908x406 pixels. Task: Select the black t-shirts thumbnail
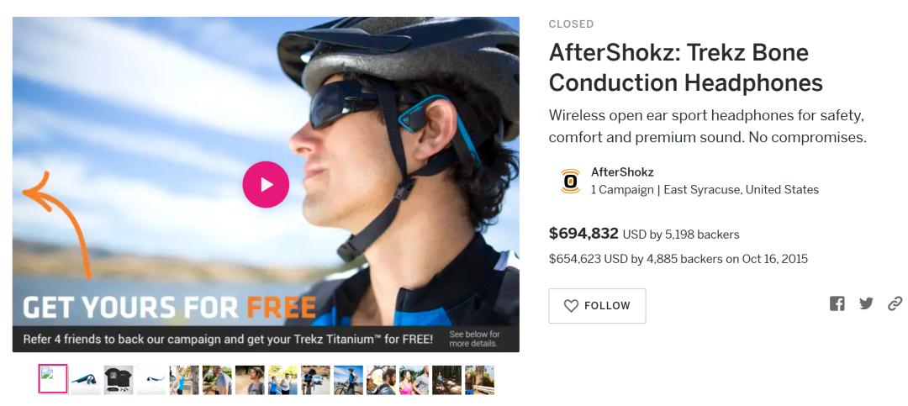click(x=119, y=380)
